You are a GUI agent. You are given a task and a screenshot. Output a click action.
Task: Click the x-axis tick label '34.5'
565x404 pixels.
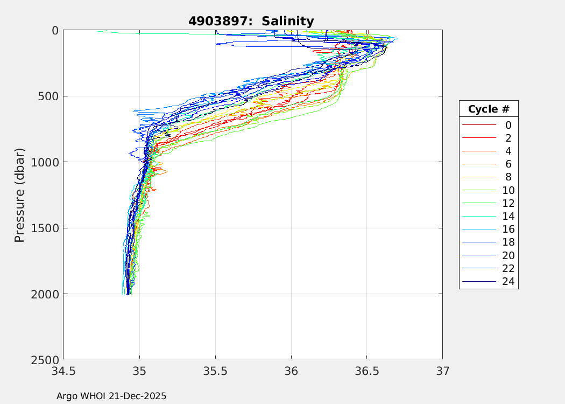point(63,371)
